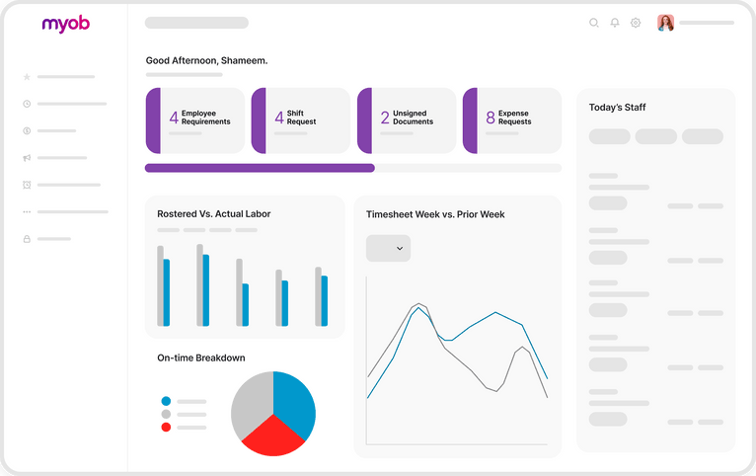Screen dimensions: 756x476
Task: Open the megaphone announcements icon
Action: point(27,158)
